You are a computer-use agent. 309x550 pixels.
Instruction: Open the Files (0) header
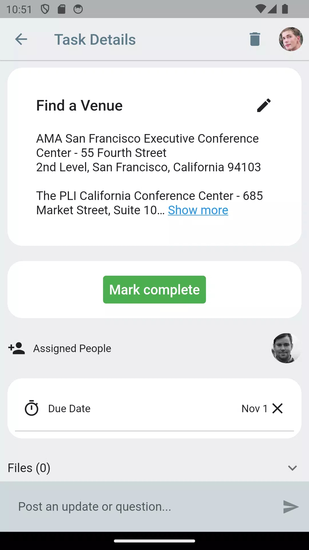[29, 468]
